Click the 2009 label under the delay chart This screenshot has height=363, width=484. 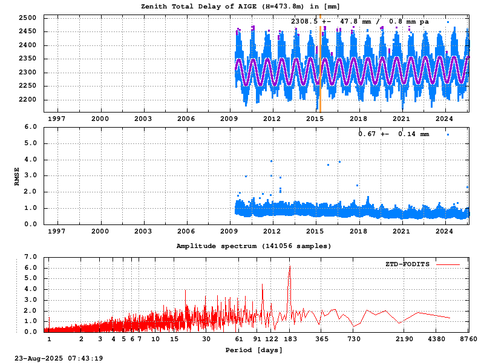[229, 119]
